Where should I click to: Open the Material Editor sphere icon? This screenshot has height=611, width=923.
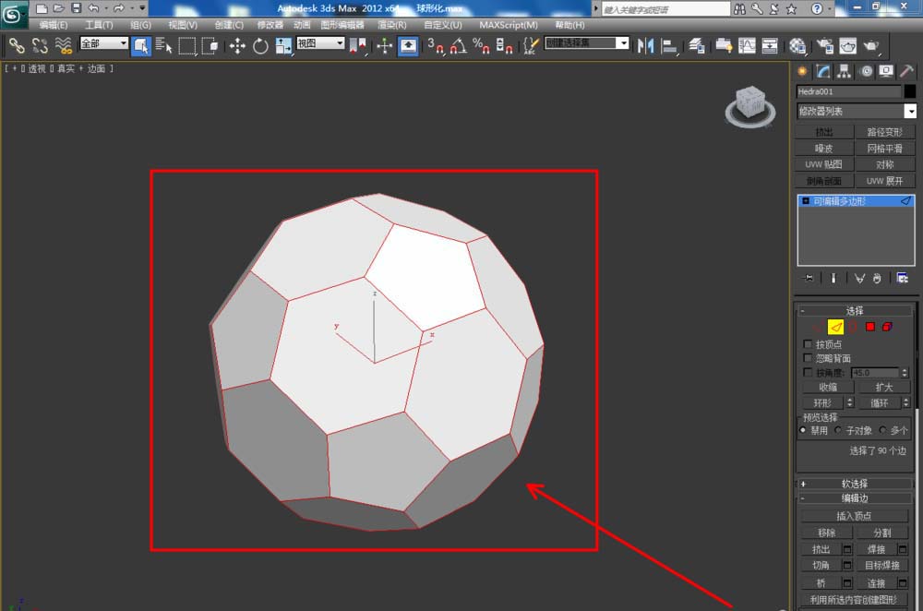(x=797, y=45)
